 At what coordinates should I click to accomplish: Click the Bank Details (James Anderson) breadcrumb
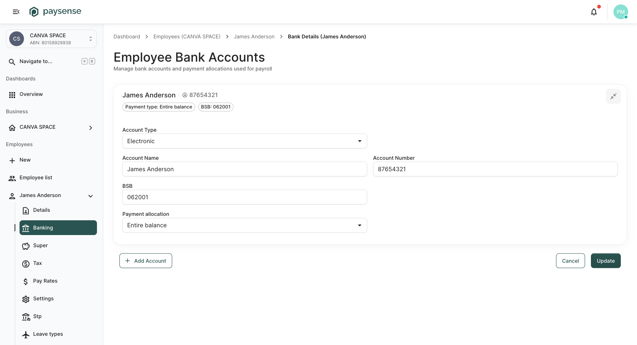[327, 37]
